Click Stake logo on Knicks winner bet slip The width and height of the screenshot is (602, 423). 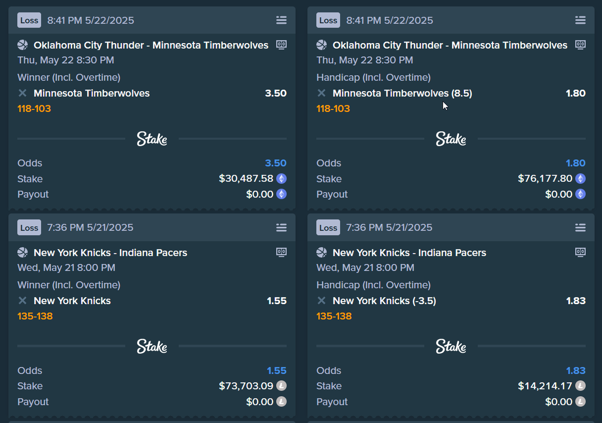pyautogui.click(x=152, y=346)
